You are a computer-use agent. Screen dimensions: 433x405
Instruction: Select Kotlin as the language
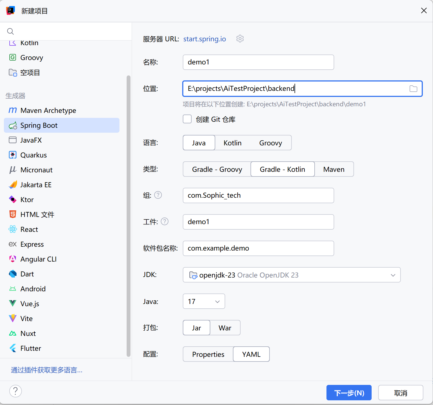click(232, 143)
